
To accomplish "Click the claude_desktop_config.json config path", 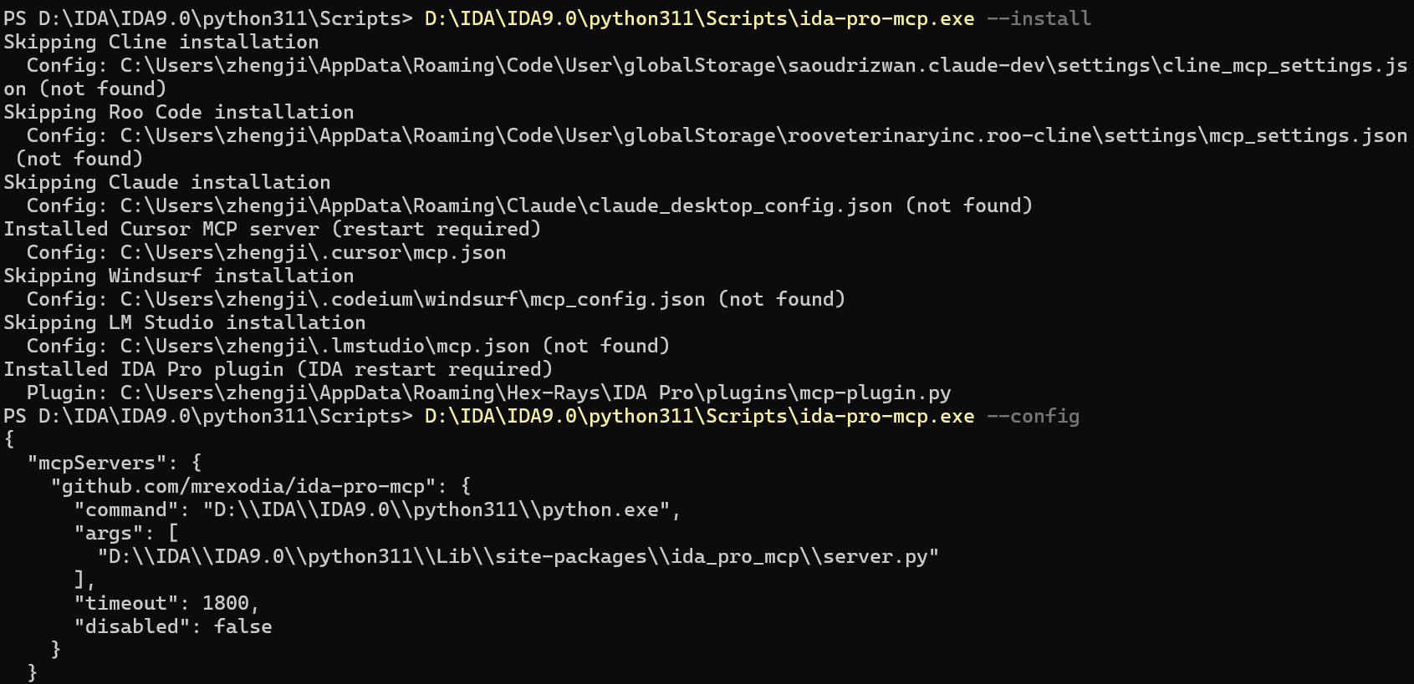I will (x=506, y=205).
